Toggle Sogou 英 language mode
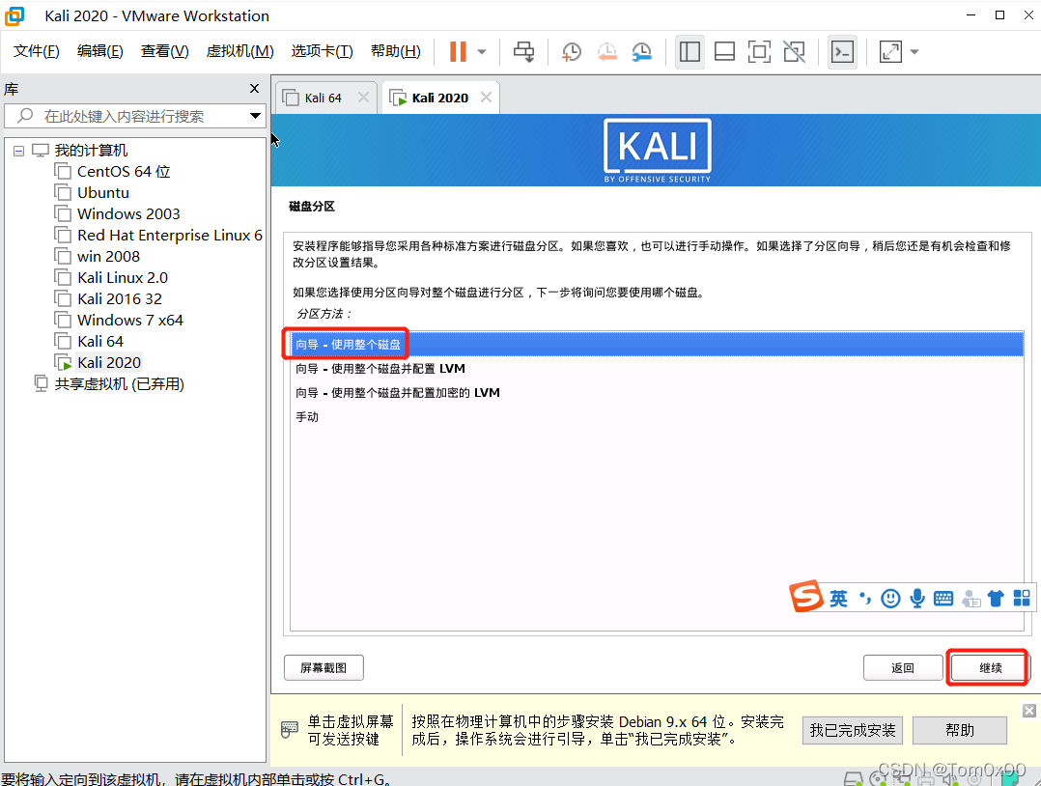Screen dimensions: 1041x786 (x=838, y=599)
